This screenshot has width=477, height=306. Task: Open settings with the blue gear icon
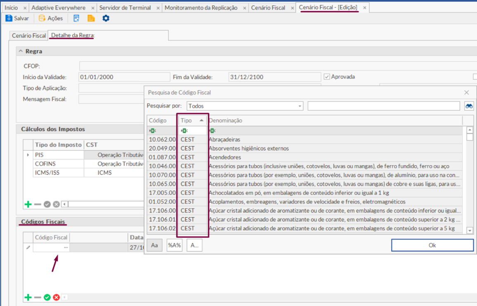[106, 18]
